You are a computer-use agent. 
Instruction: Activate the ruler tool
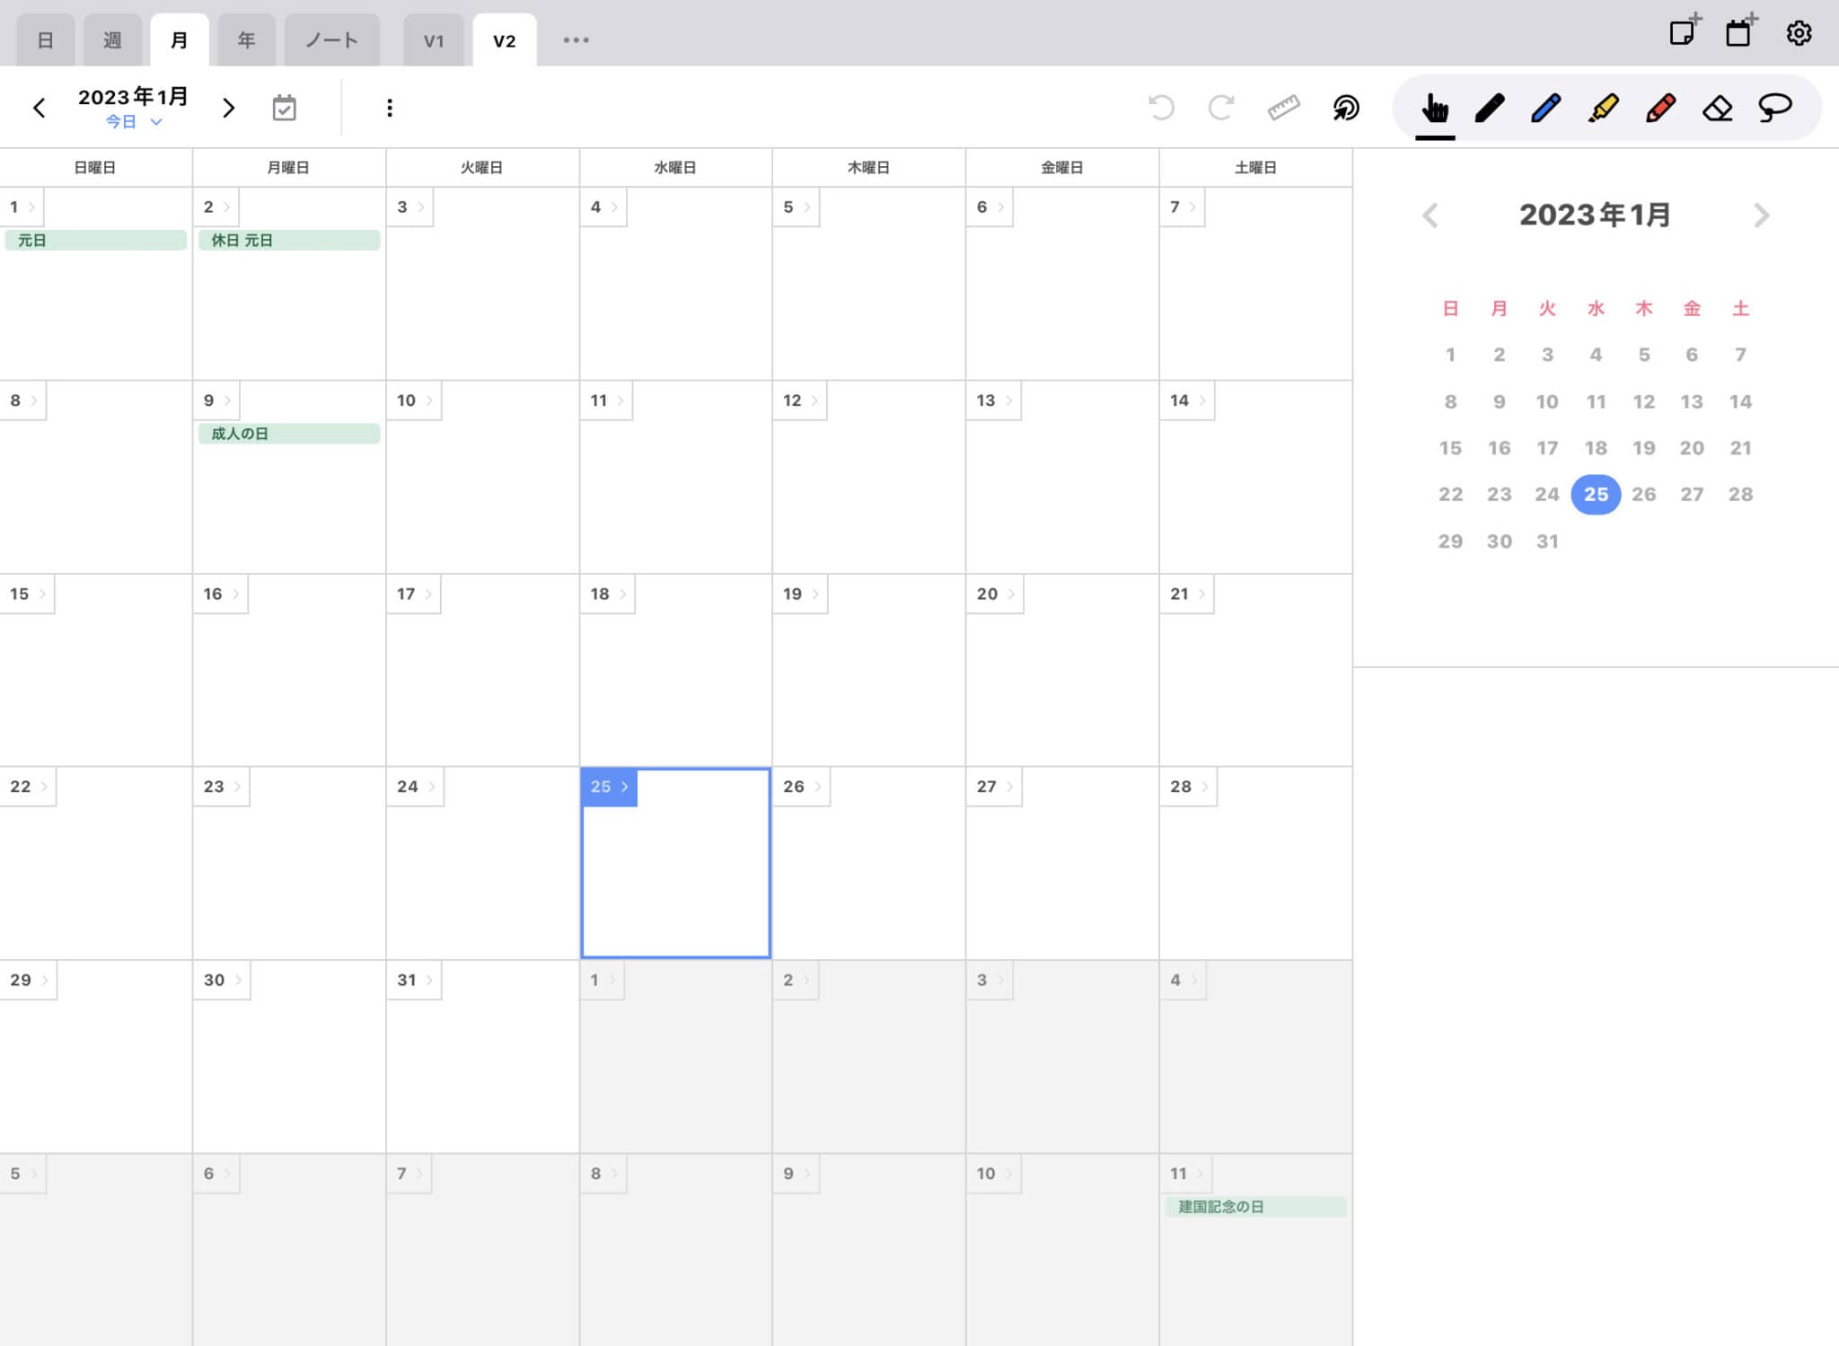1281,108
